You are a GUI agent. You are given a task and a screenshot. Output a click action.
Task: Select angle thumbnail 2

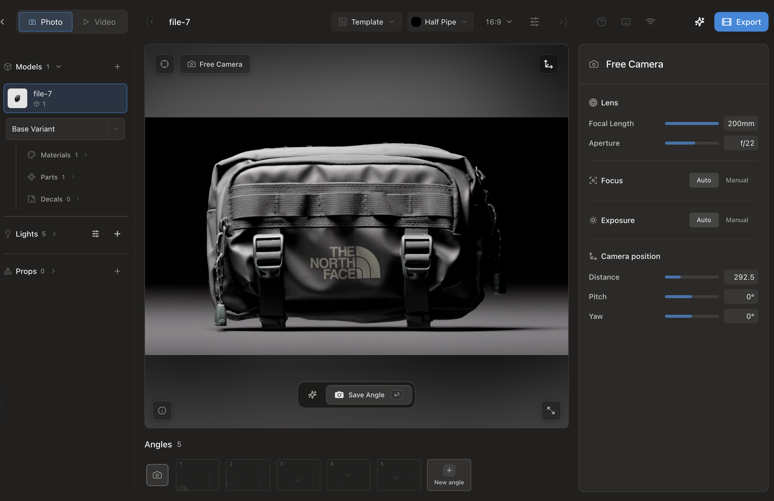pos(248,475)
